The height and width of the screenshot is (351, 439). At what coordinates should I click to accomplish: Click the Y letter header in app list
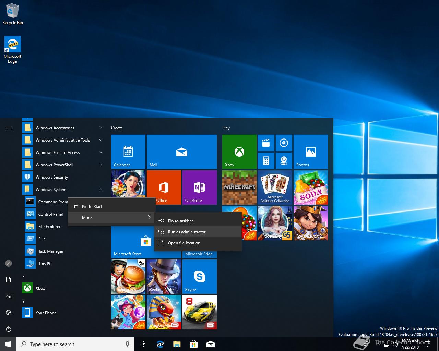click(x=23, y=301)
